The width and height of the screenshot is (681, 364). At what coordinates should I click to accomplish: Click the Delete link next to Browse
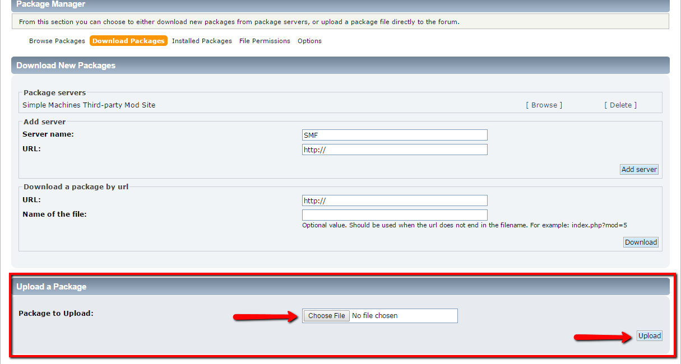pos(620,105)
